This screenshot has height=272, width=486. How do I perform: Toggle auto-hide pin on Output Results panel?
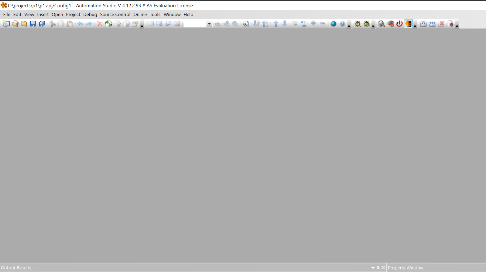(378, 267)
